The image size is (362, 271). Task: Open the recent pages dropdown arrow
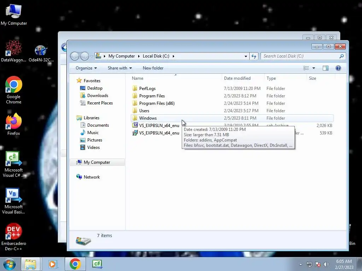(92, 56)
